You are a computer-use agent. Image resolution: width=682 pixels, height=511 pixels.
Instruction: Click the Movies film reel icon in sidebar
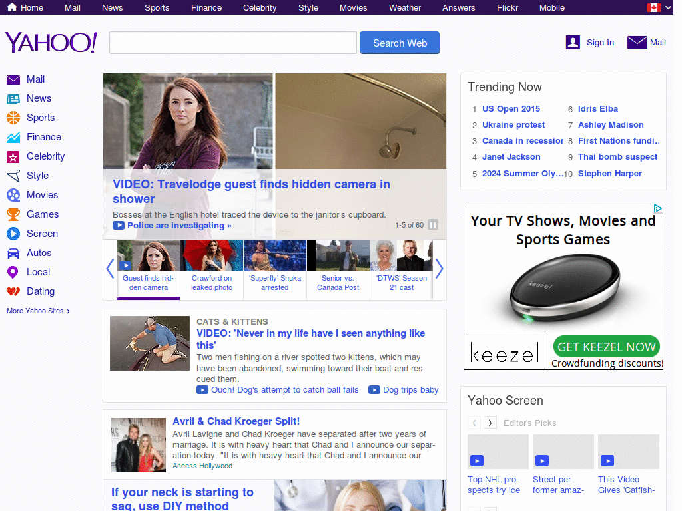[13, 195]
